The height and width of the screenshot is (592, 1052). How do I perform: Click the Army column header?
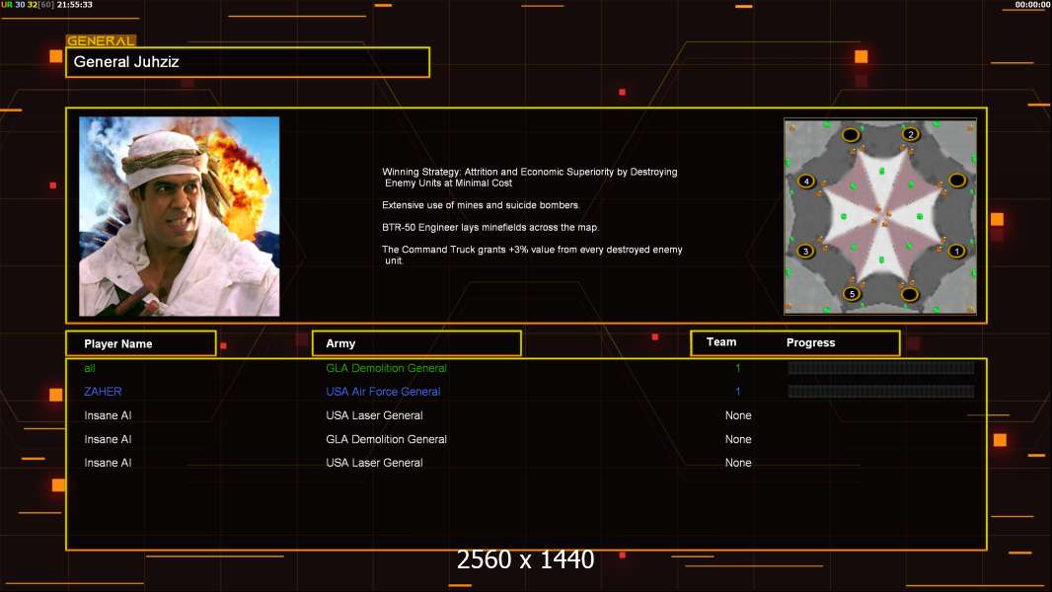click(416, 343)
